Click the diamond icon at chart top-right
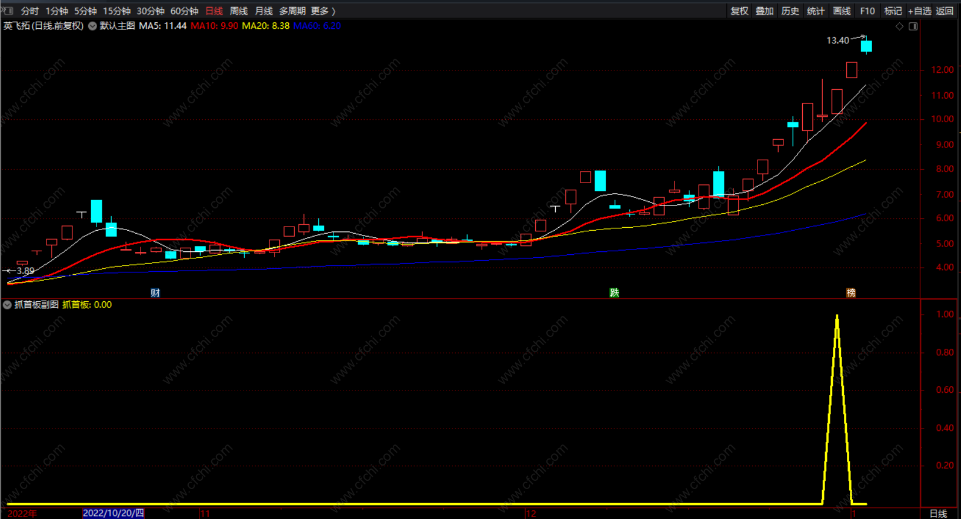The image size is (961, 519). [x=899, y=26]
